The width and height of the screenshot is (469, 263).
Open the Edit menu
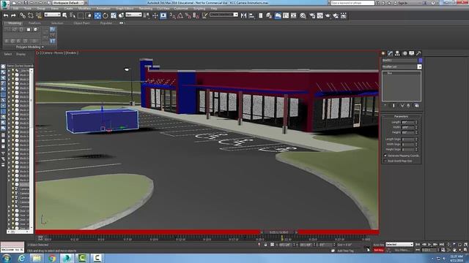pyautogui.click(x=15, y=9)
